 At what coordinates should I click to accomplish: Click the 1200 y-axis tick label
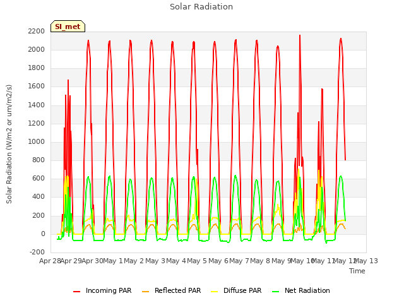click(37, 123)
